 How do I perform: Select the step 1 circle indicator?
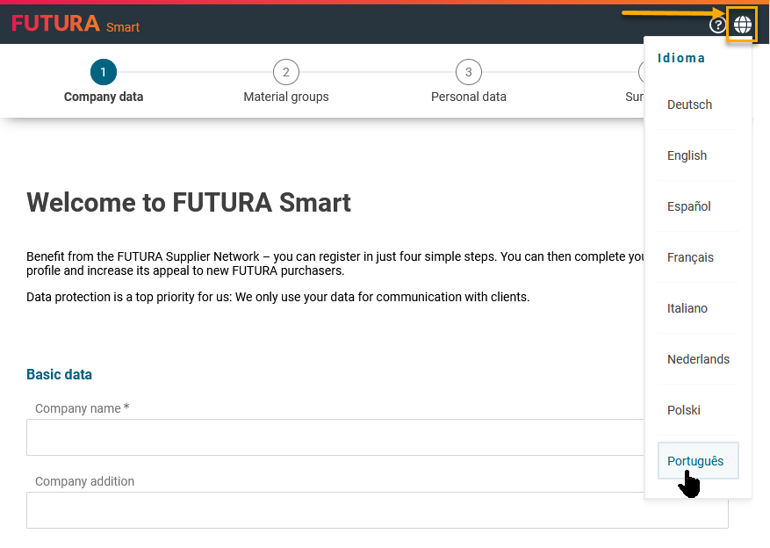click(x=103, y=72)
